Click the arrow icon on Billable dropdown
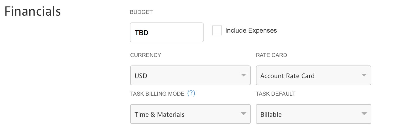This screenshot has width=405, height=131. coord(364,114)
